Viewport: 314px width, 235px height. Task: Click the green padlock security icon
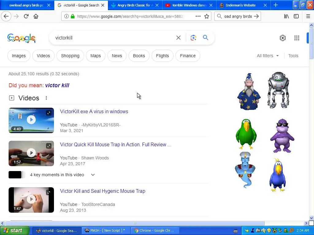click(x=73, y=17)
